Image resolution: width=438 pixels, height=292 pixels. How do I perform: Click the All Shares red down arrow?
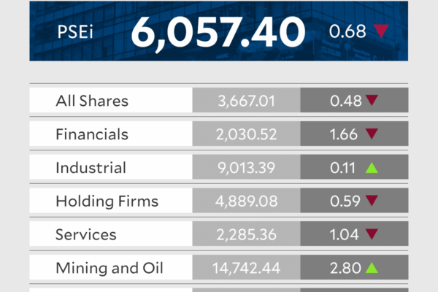pyautogui.click(x=372, y=101)
